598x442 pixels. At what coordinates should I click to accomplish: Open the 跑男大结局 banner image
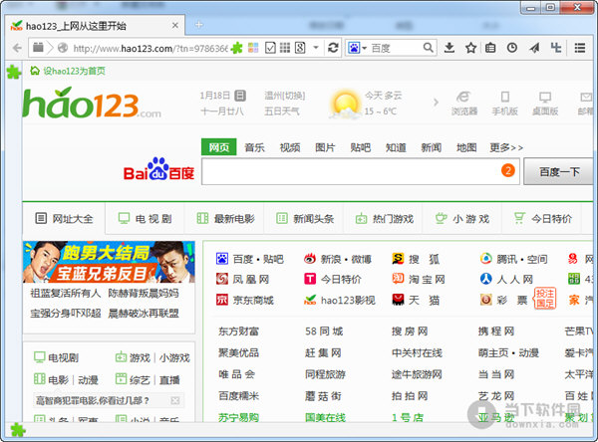tap(109, 262)
